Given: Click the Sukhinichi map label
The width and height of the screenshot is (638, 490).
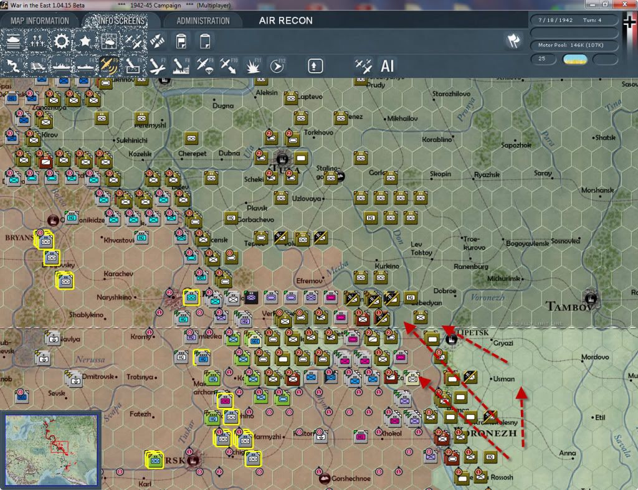Looking at the screenshot, I should click(132, 140).
